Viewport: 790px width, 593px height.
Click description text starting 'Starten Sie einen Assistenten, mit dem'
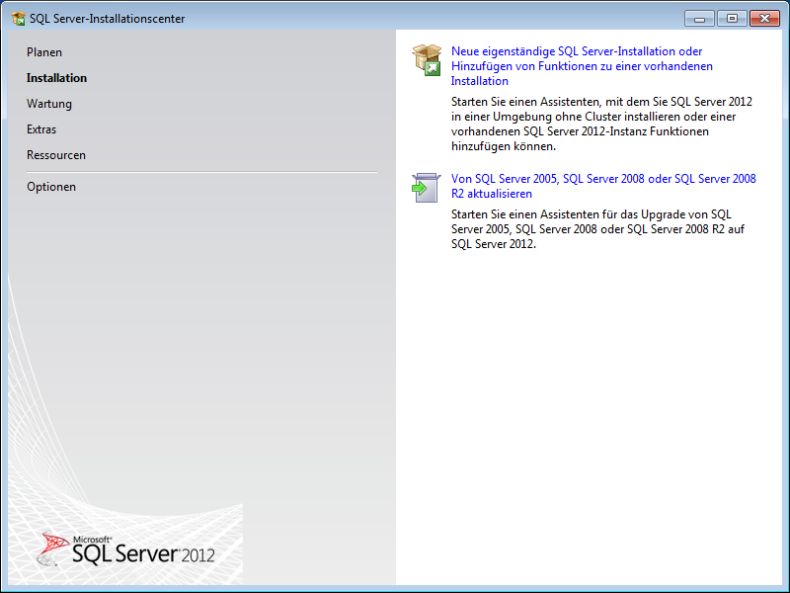(601, 125)
